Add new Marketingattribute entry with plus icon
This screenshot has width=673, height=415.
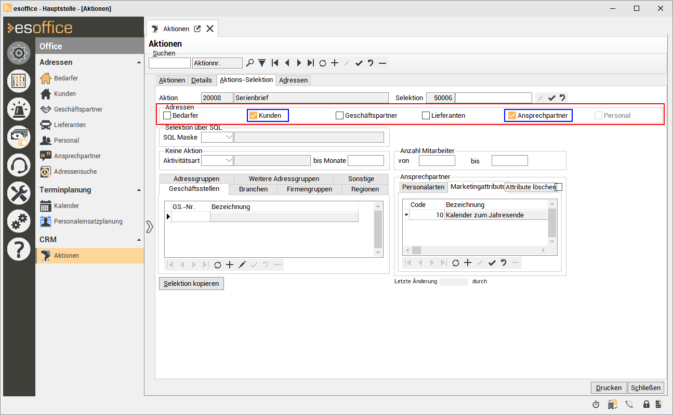(468, 263)
